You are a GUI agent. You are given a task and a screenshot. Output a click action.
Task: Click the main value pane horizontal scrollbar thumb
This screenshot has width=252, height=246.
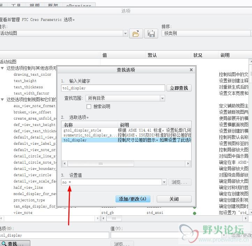tap(114, 218)
